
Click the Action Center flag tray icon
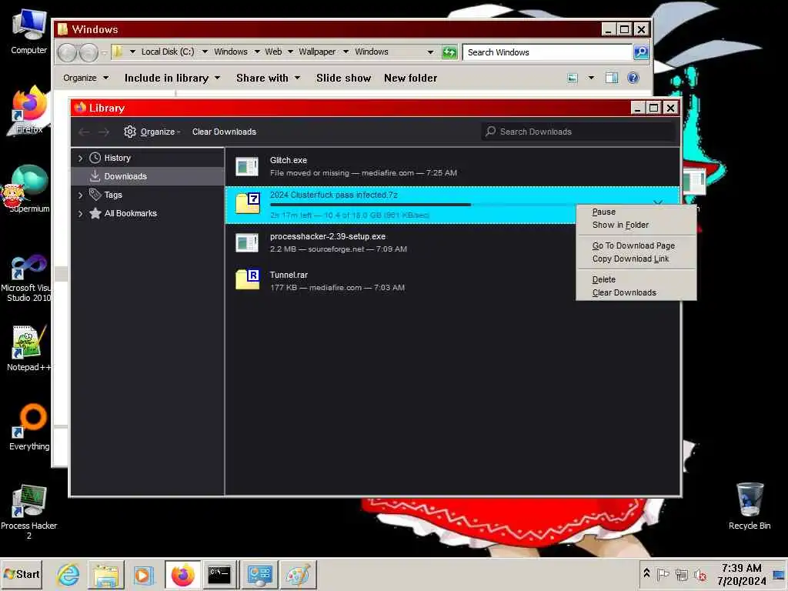[663, 574]
